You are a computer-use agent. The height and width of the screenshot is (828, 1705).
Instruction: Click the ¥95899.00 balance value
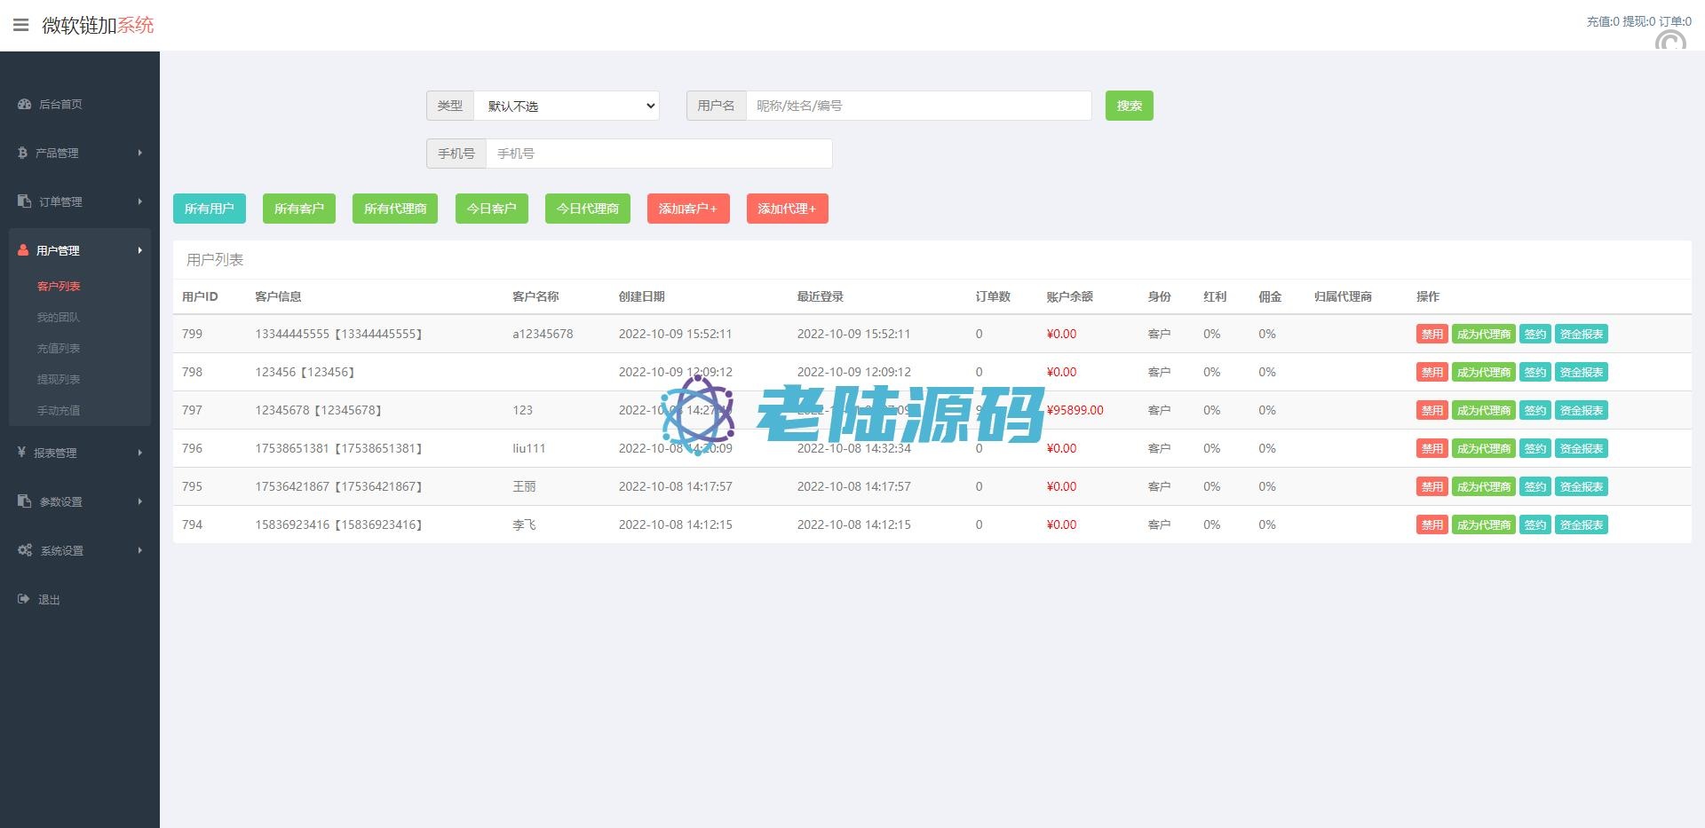point(1075,410)
